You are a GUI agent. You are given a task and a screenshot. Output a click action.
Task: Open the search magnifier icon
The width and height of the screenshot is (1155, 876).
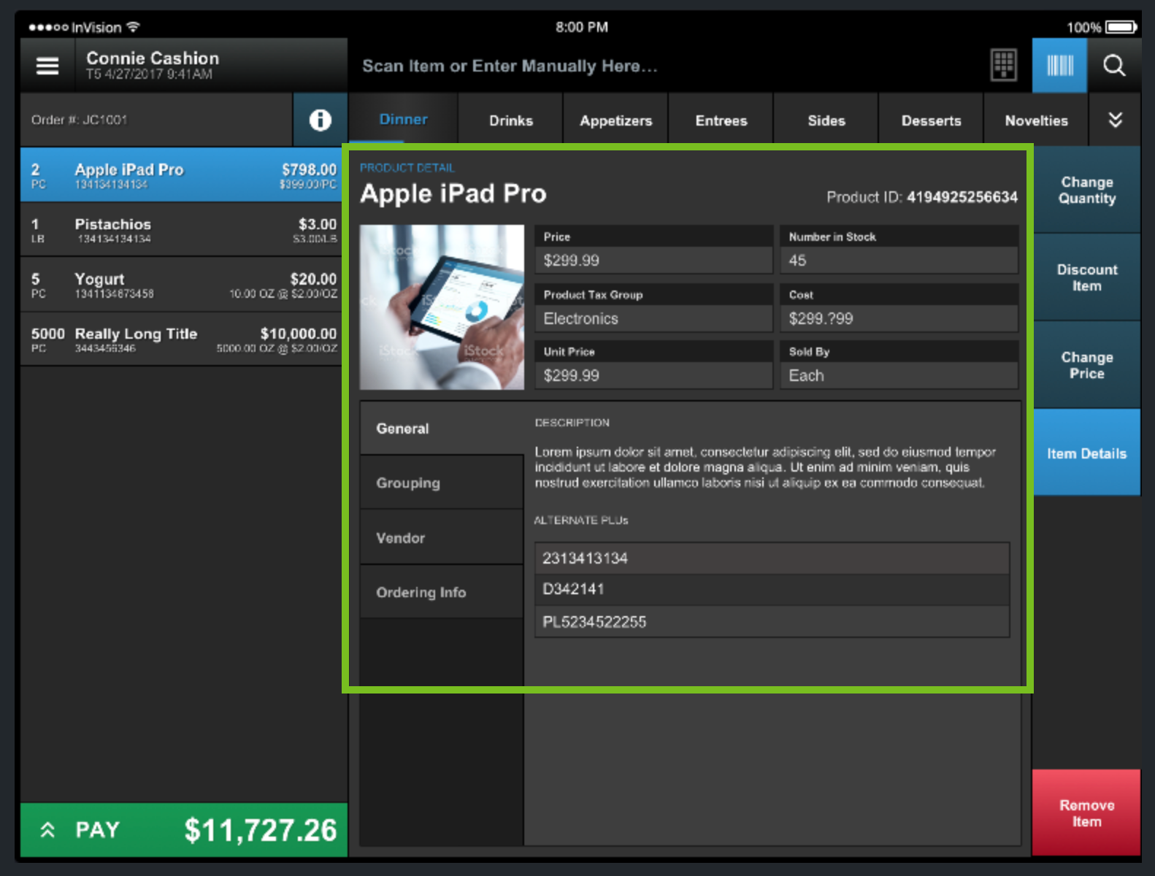coord(1114,66)
